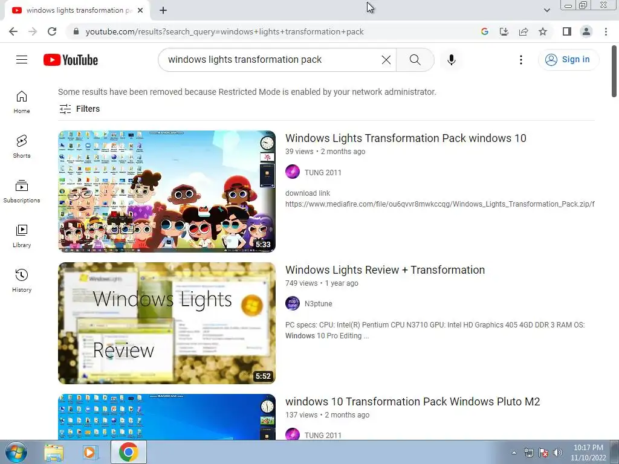Open the volume speaker tray icon
Screen dimensions: 619x464
557,453
